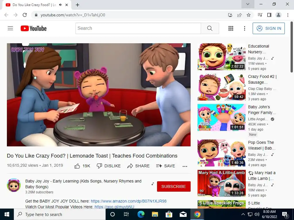Image resolution: width=294 pixels, height=220 pixels.
Task: Save video to a playlist
Action: click(166, 166)
